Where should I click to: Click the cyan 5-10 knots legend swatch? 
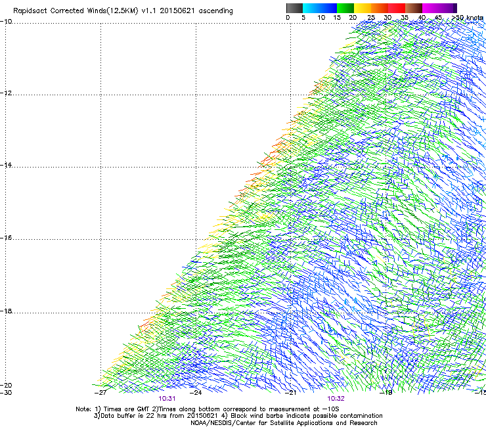(x=311, y=8)
